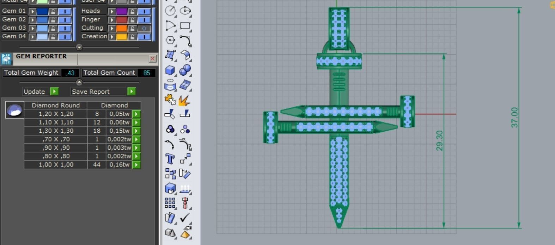This screenshot has height=245, width=555.
Task: Select the Check objects checkmark tool
Action: click(x=185, y=218)
